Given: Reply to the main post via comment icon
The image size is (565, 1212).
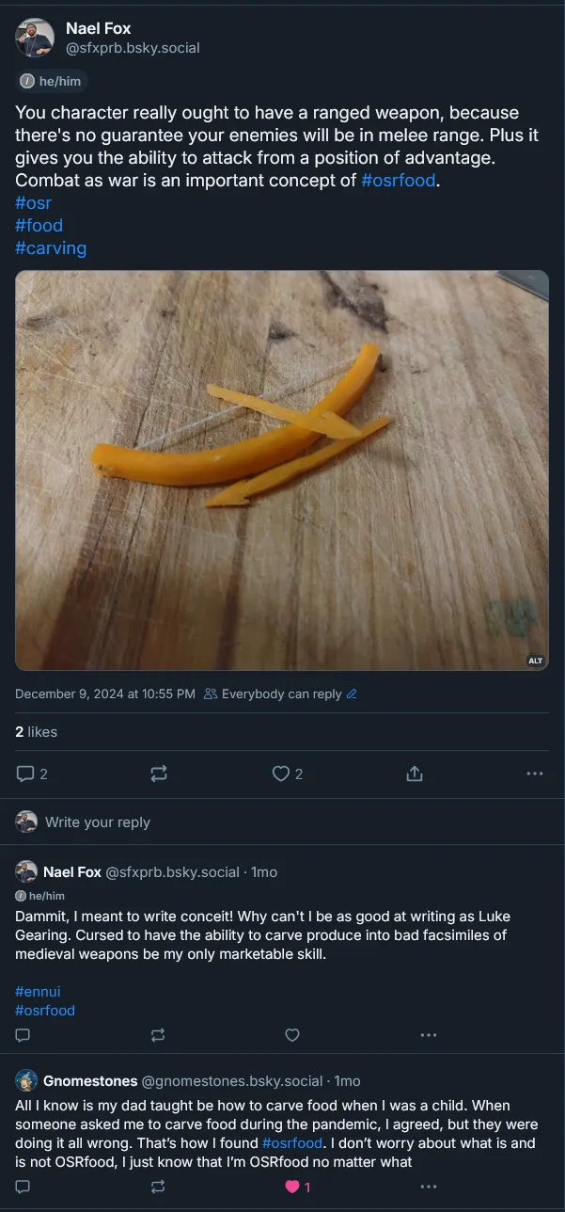Looking at the screenshot, I should [25, 773].
